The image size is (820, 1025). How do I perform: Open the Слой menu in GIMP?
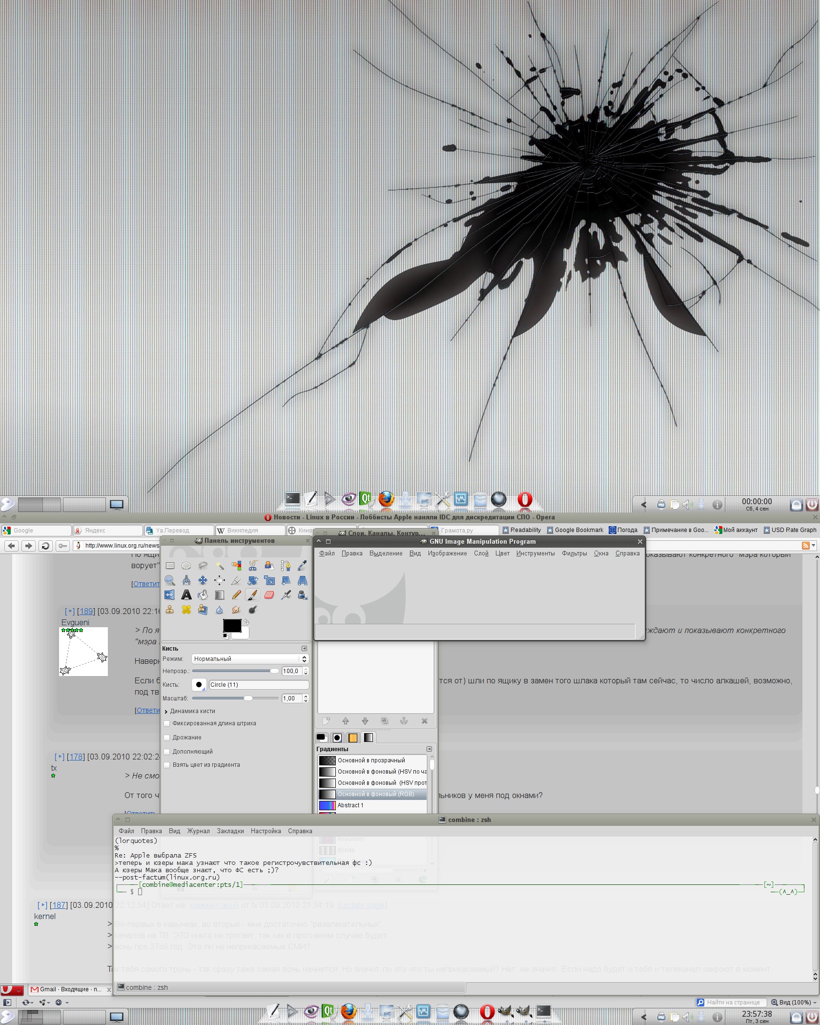[481, 553]
